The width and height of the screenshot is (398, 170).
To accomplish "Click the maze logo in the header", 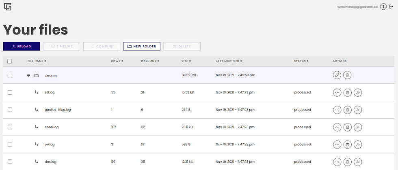I will tap(8, 7).
